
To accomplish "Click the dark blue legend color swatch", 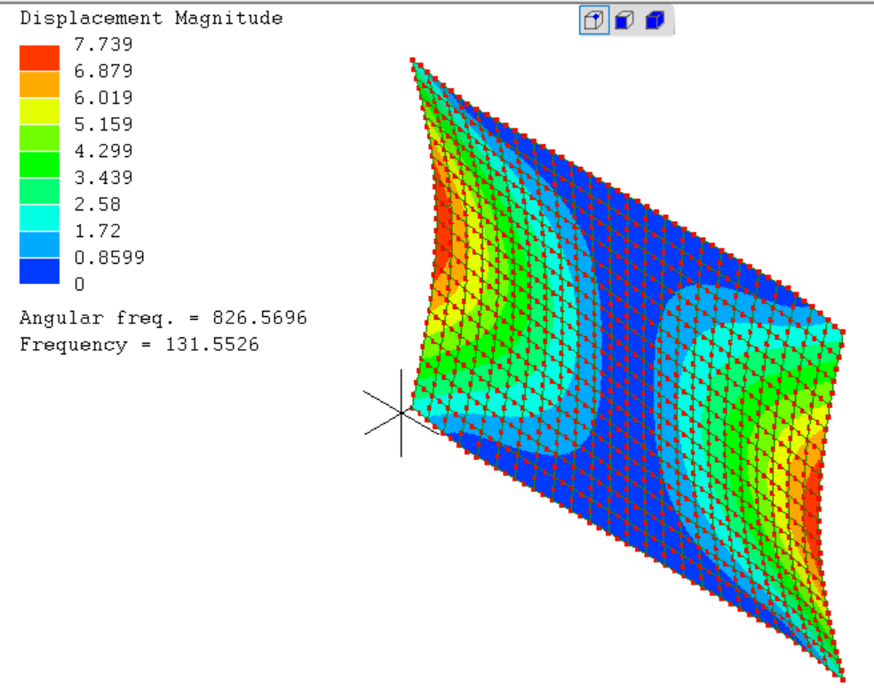I will [x=40, y=272].
